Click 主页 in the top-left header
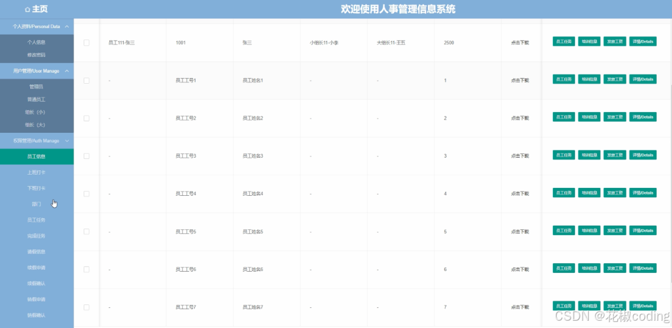The height and width of the screenshot is (328, 672). [x=40, y=9]
